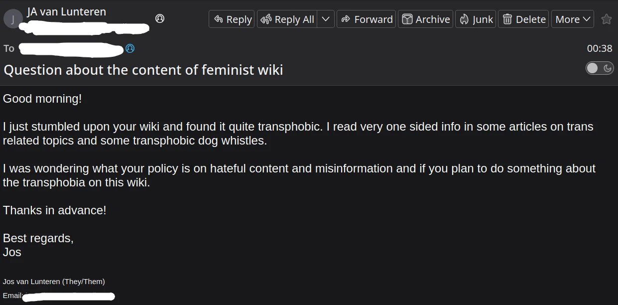Delete the message
618x305 pixels.
523,19
